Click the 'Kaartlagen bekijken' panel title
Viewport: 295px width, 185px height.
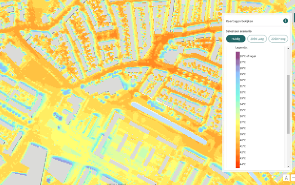click(240, 21)
